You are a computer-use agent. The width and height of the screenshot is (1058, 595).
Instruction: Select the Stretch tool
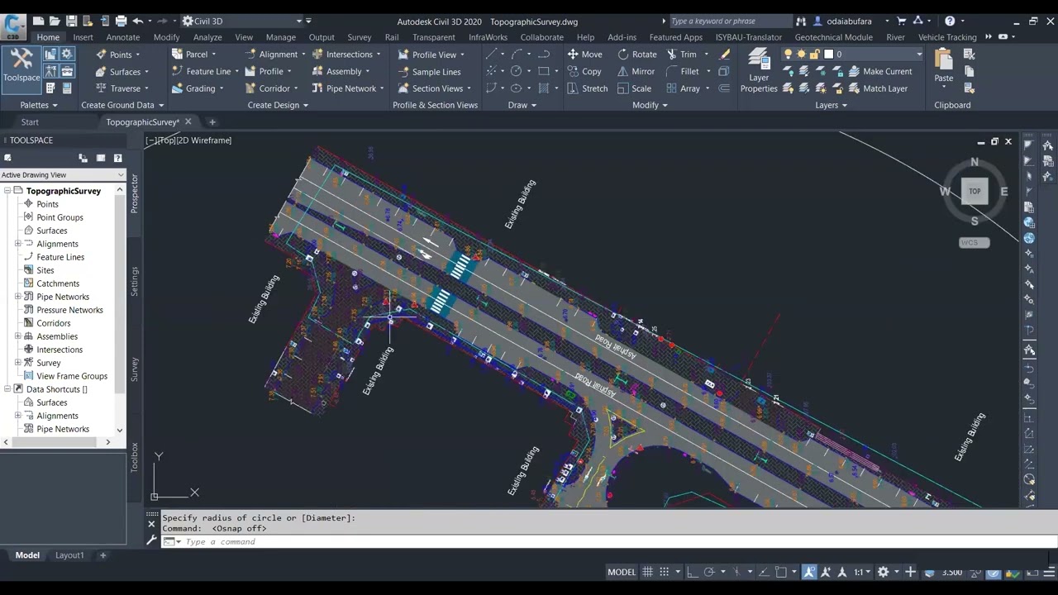click(588, 88)
